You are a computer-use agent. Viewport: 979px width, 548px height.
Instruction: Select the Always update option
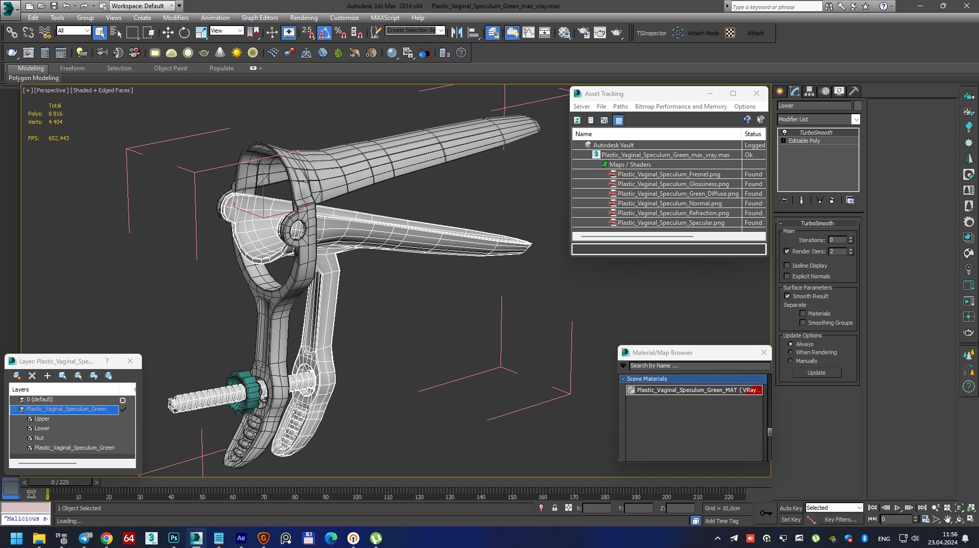tap(791, 344)
